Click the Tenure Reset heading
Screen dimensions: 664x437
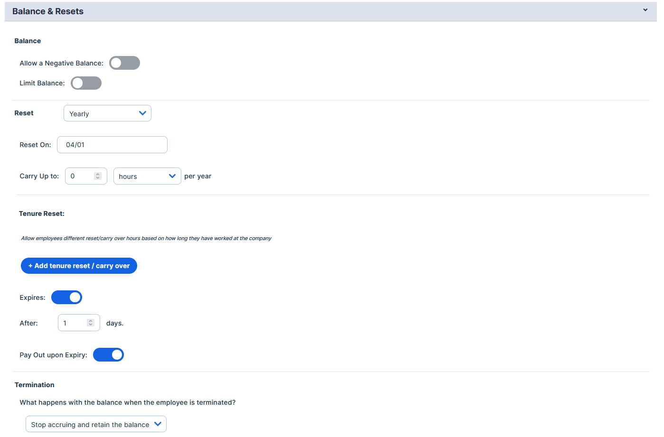click(42, 214)
